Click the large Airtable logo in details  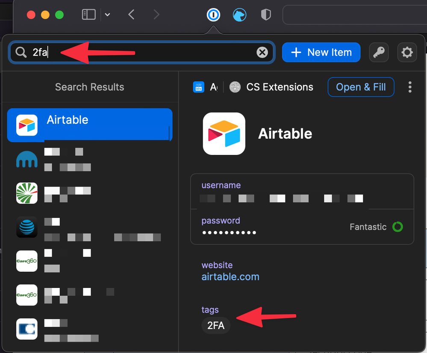tap(224, 133)
